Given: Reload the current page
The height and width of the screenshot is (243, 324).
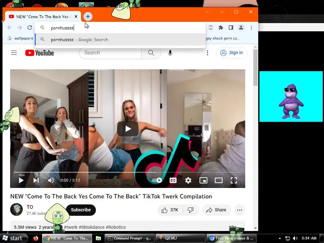Looking at the screenshot, I should (30, 28).
